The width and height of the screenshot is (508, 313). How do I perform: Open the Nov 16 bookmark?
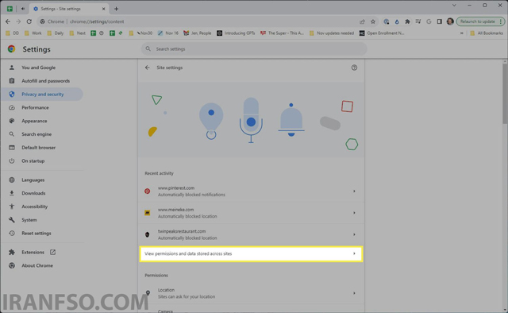tap(168, 33)
